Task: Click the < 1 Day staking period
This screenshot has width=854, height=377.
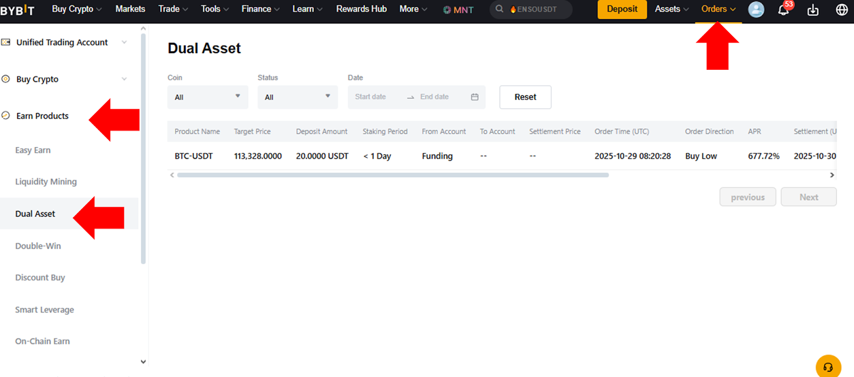Action: (x=377, y=156)
